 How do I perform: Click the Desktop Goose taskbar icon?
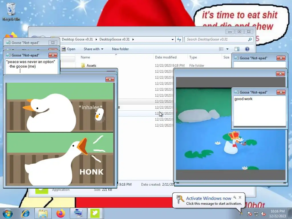tap(95, 213)
